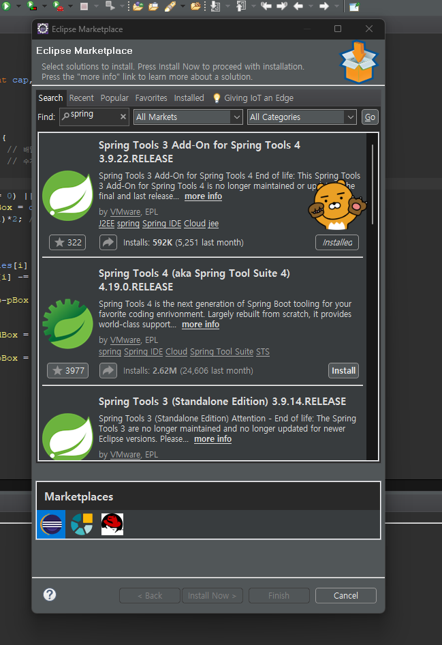
Task: Open the External Tools dropdown arrow
Action: 70,6
